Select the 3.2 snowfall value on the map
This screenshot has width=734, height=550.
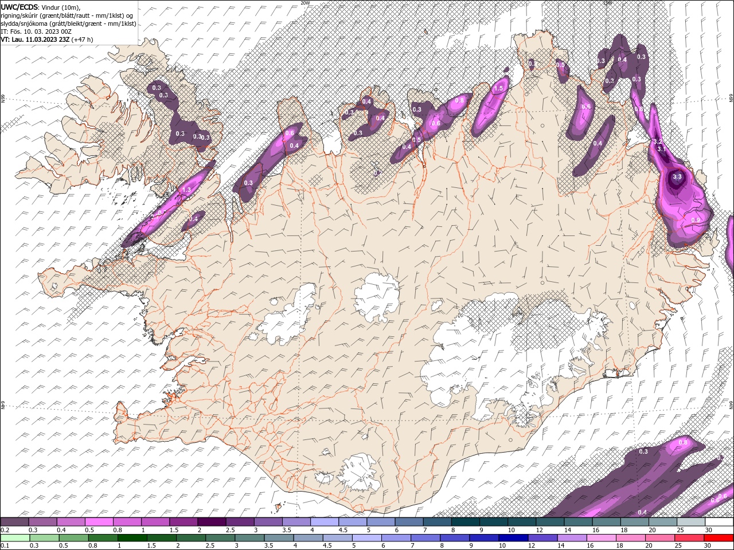click(x=658, y=142)
